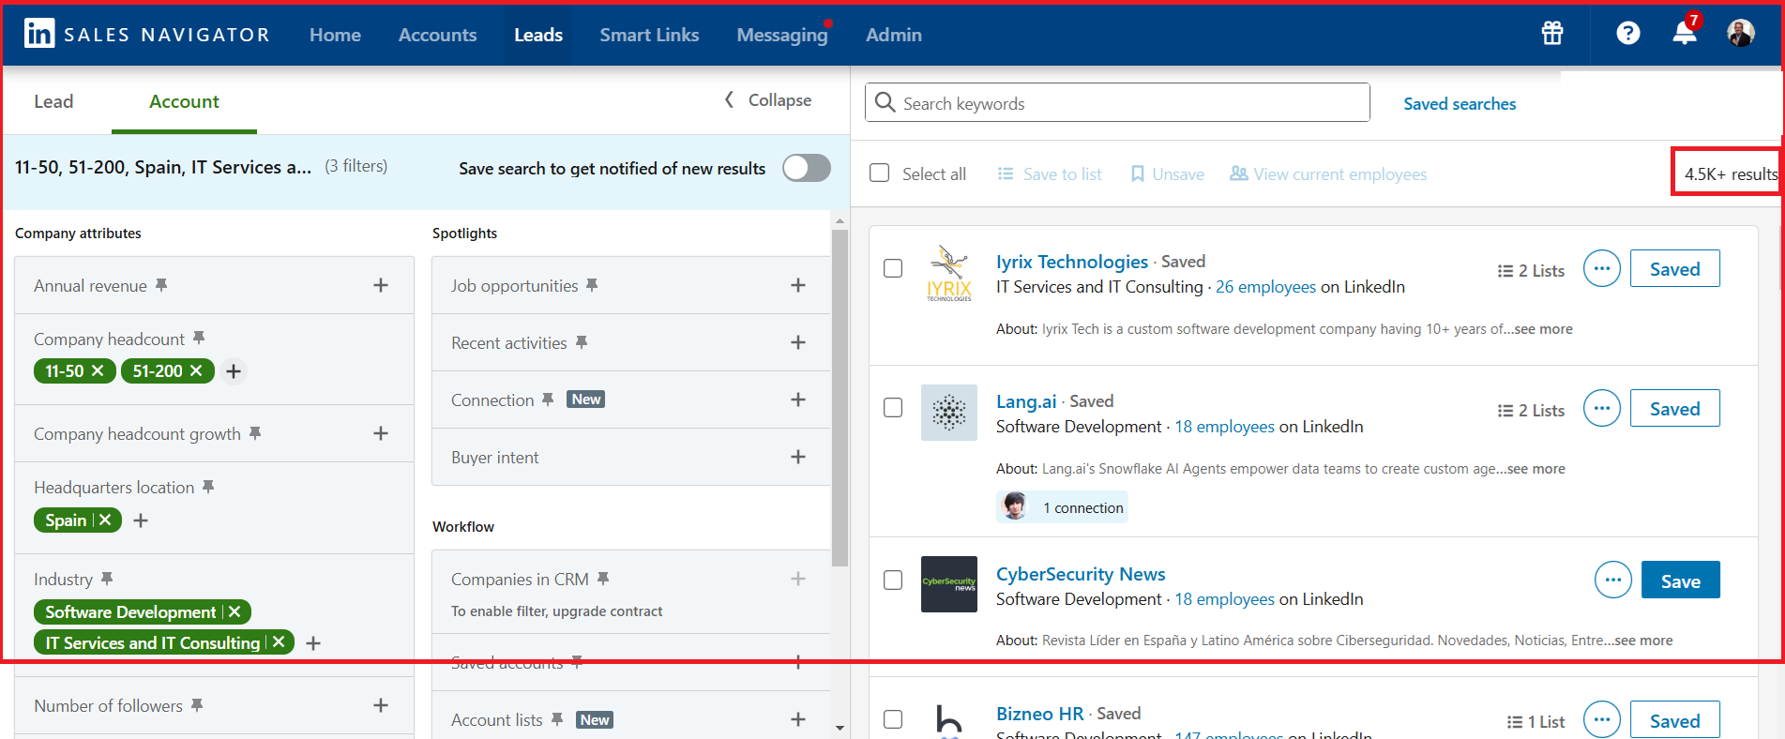The width and height of the screenshot is (1785, 739).
Task: Expand the Connection spotlight filter
Action: coord(798,400)
